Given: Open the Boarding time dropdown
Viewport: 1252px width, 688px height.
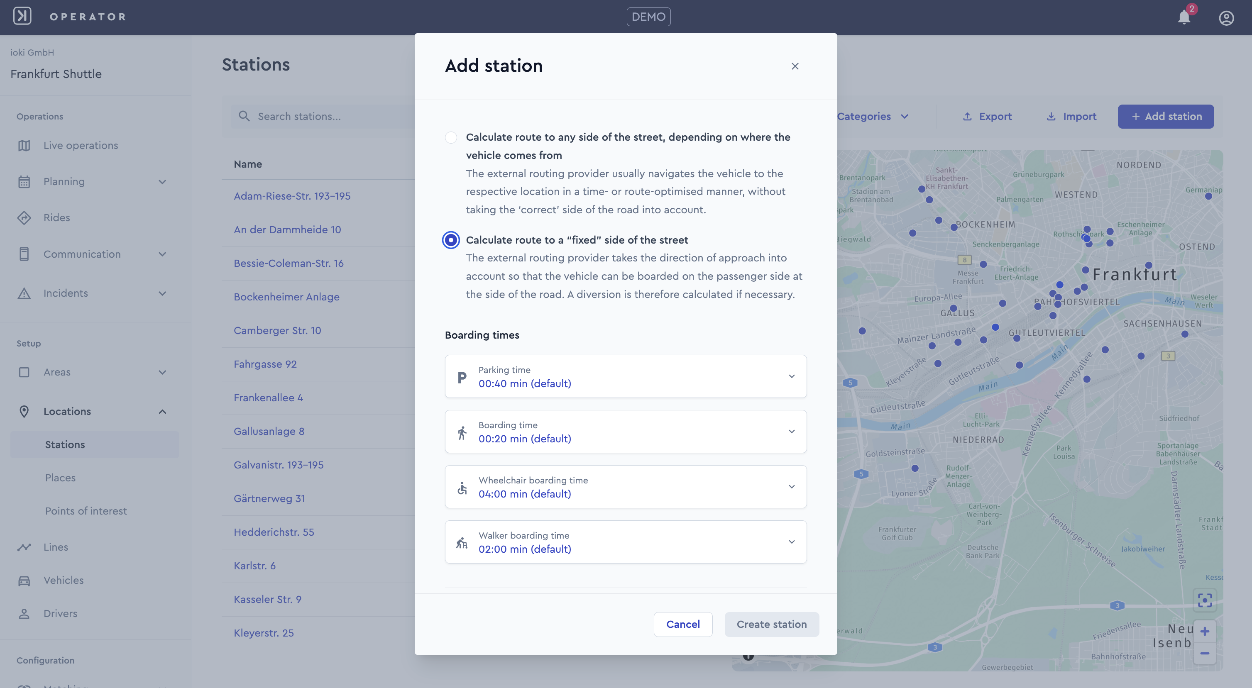Looking at the screenshot, I should pyautogui.click(x=626, y=432).
